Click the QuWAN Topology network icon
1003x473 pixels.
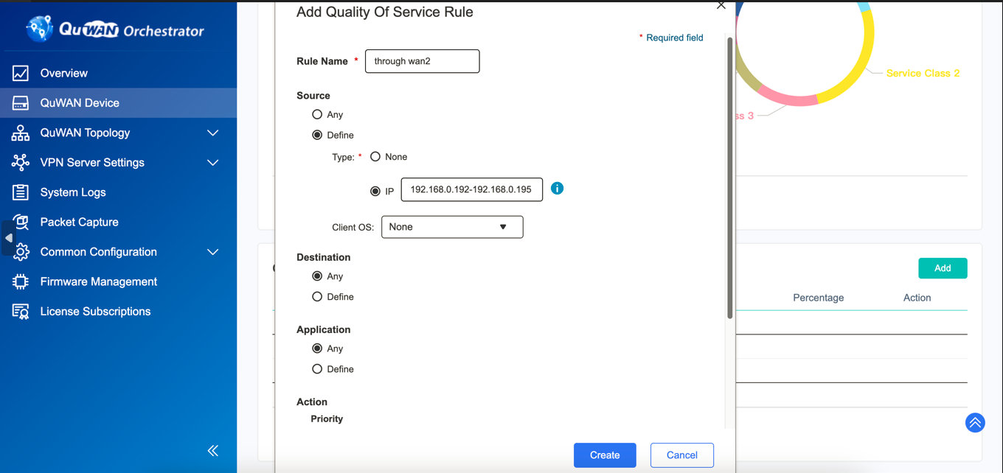pos(21,133)
